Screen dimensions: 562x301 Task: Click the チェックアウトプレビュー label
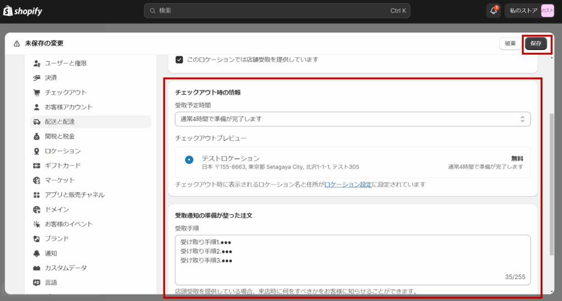click(211, 138)
